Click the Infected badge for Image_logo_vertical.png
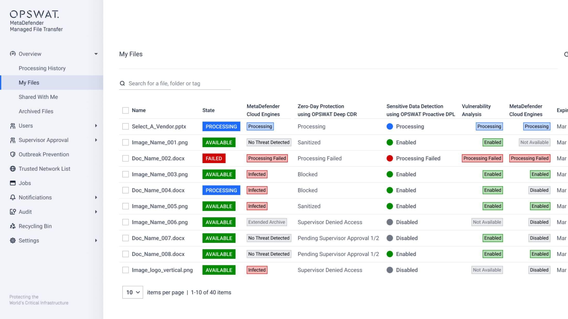 [x=257, y=270]
